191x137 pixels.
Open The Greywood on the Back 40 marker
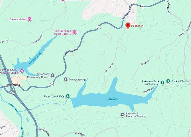(x=75, y=32)
